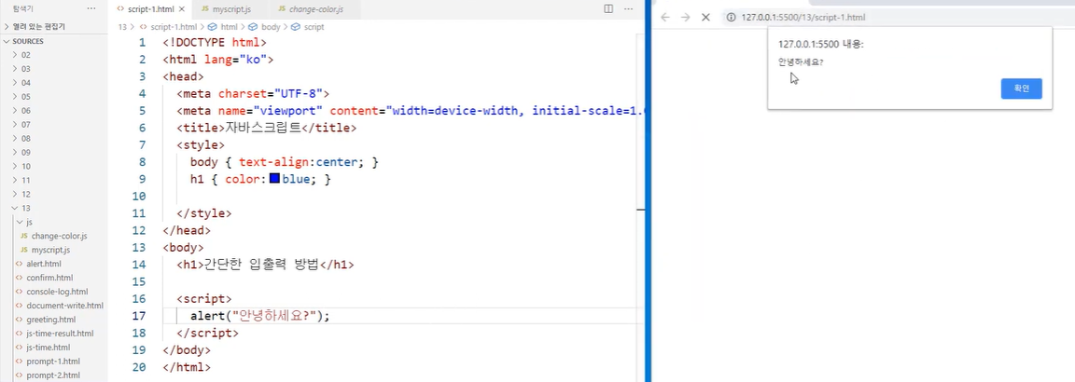Stop loading the browser page
The height and width of the screenshot is (382, 1075).
click(x=705, y=17)
